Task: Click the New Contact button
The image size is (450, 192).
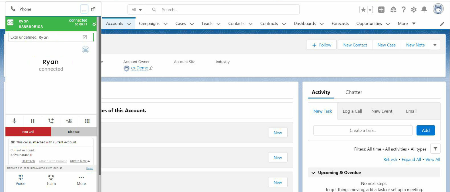Action: tap(355, 45)
